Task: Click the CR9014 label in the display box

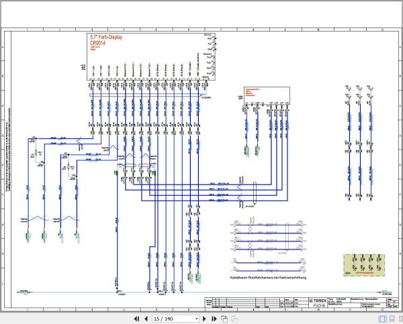Action: pyautogui.click(x=97, y=43)
